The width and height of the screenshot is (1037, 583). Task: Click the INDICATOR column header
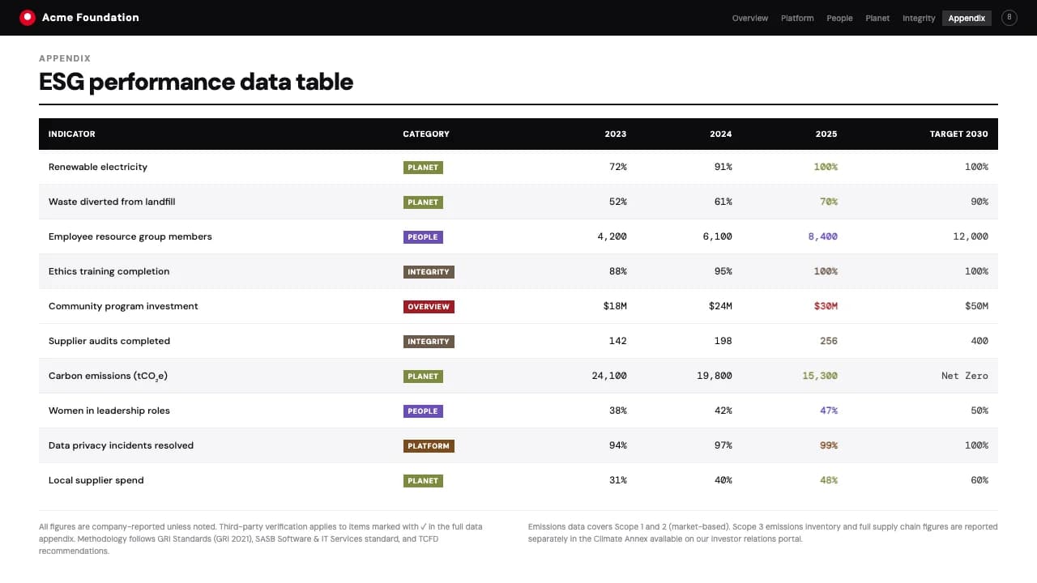coord(72,134)
